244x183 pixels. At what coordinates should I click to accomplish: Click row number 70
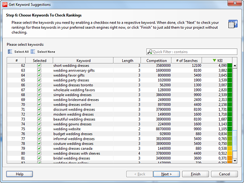(x=23, y=105)
